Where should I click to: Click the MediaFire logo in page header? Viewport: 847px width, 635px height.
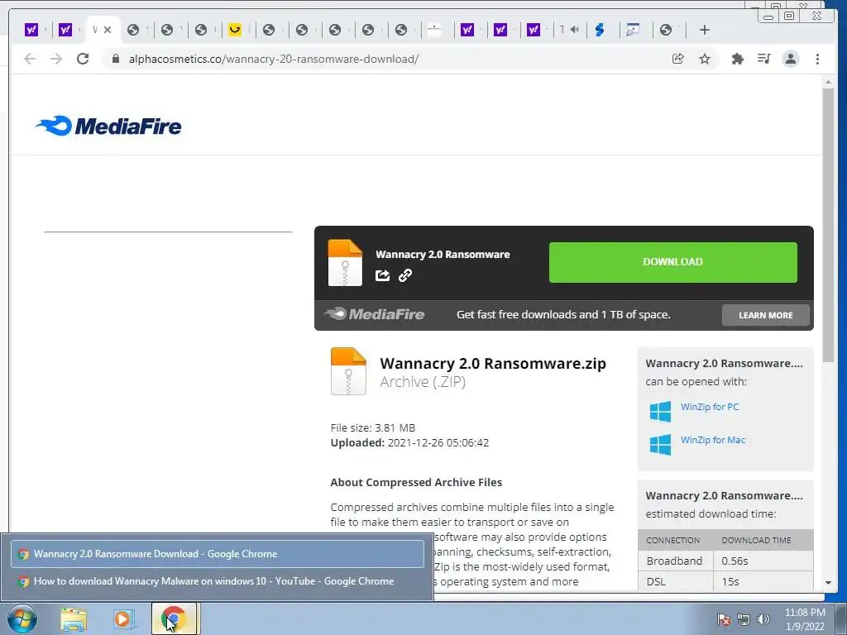coord(108,126)
